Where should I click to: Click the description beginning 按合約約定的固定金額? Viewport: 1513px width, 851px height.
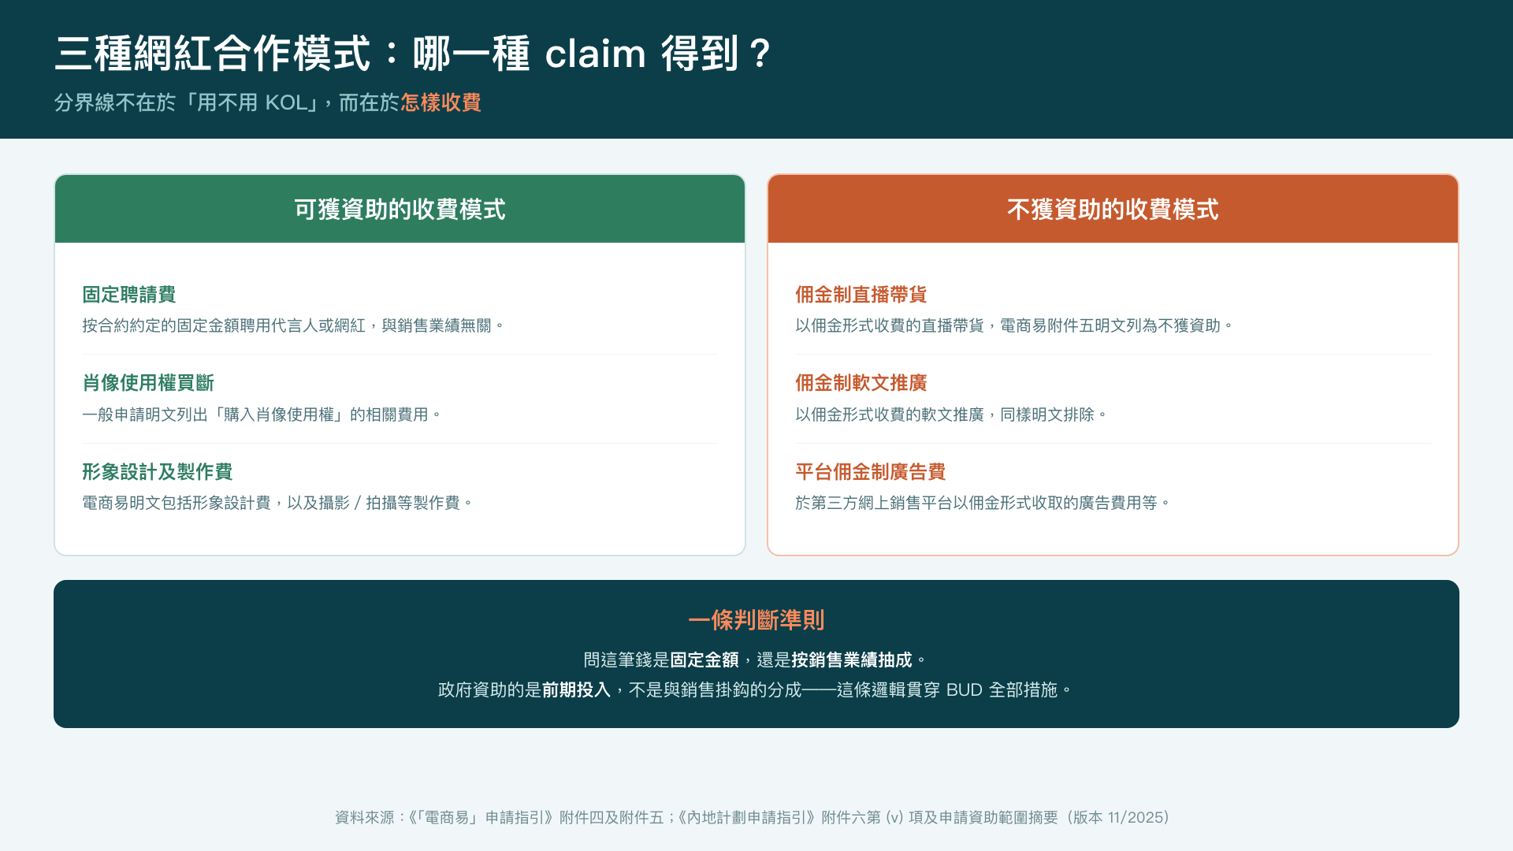(x=292, y=325)
